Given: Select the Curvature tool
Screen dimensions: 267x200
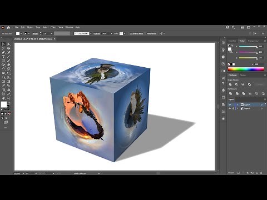Looking at the screenshot, I should click(8, 52).
